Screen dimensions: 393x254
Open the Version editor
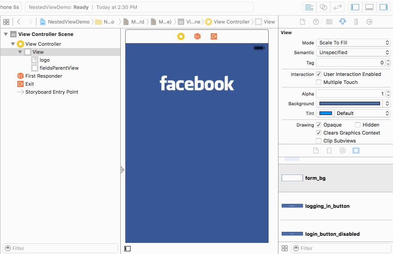338,7
